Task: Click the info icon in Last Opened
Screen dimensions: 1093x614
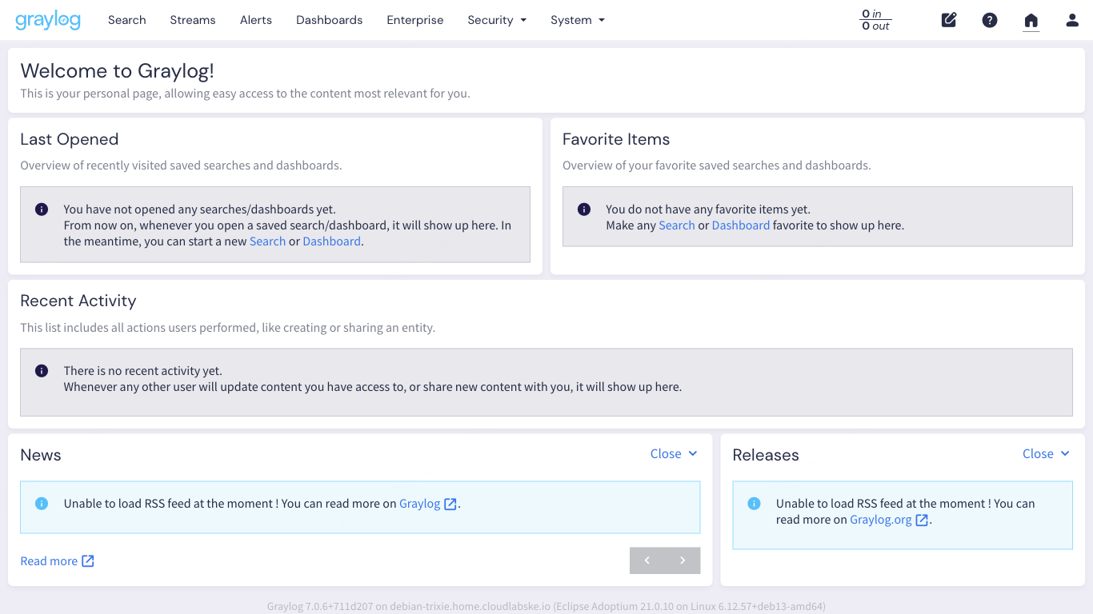Action: (x=42, y=209)
